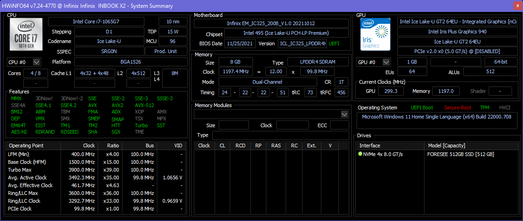Click the Cache L1 value 4x32 + 4x48
The width and height of the screenshot is (523, 221).
tap(94, 73)
